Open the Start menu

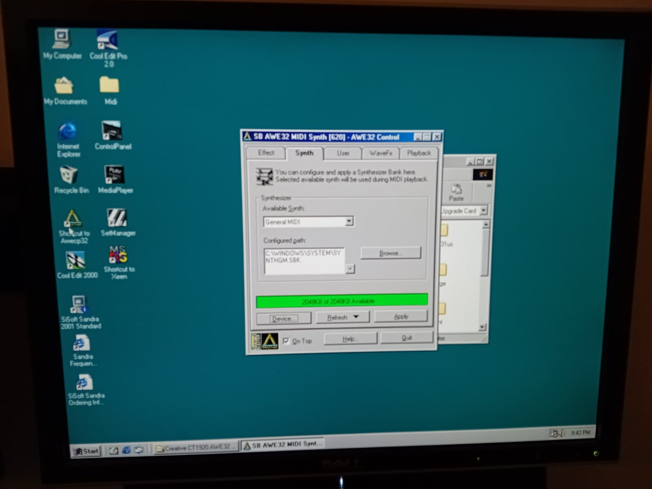tap(86, 451)
